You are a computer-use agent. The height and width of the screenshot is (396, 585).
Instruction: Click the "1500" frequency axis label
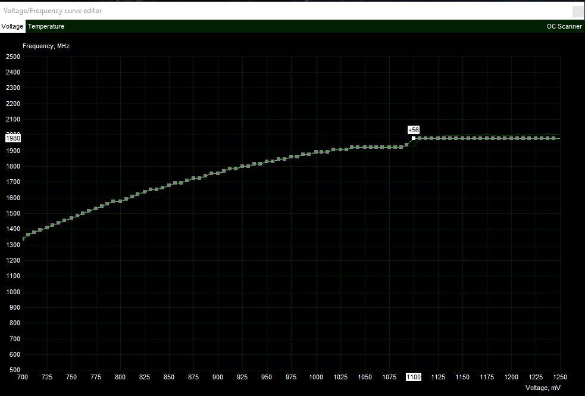[x=13, y=214]
